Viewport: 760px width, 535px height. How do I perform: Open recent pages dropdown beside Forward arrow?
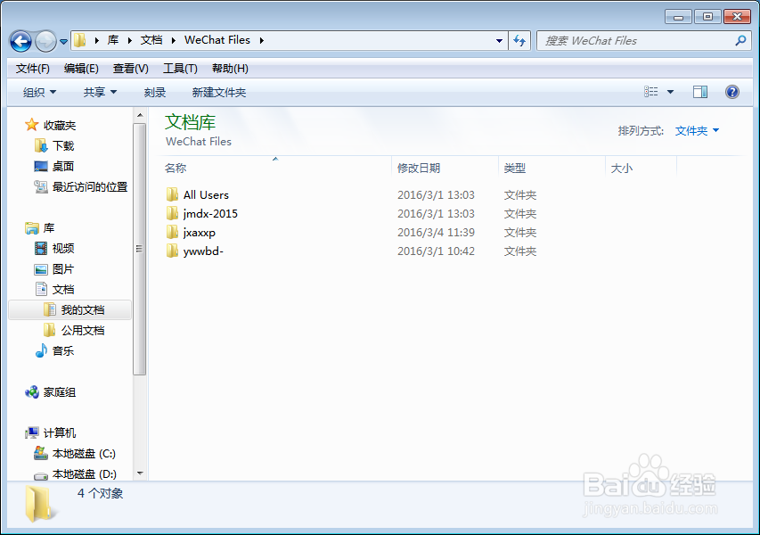pyautogui.click(x=63, y=42)
